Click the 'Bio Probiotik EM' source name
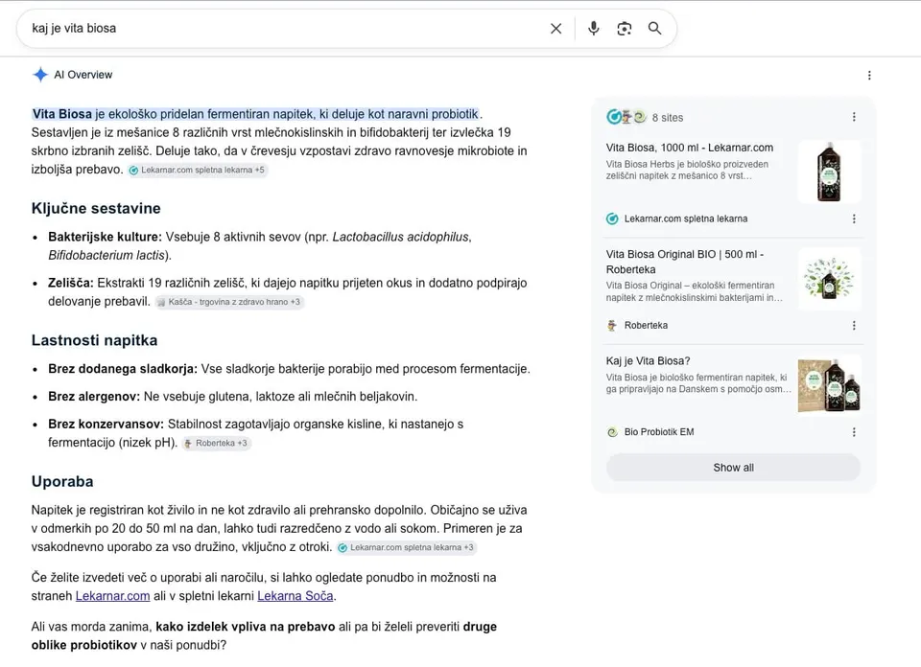Viewport: 921px width, 667px height. pos(659,432)
